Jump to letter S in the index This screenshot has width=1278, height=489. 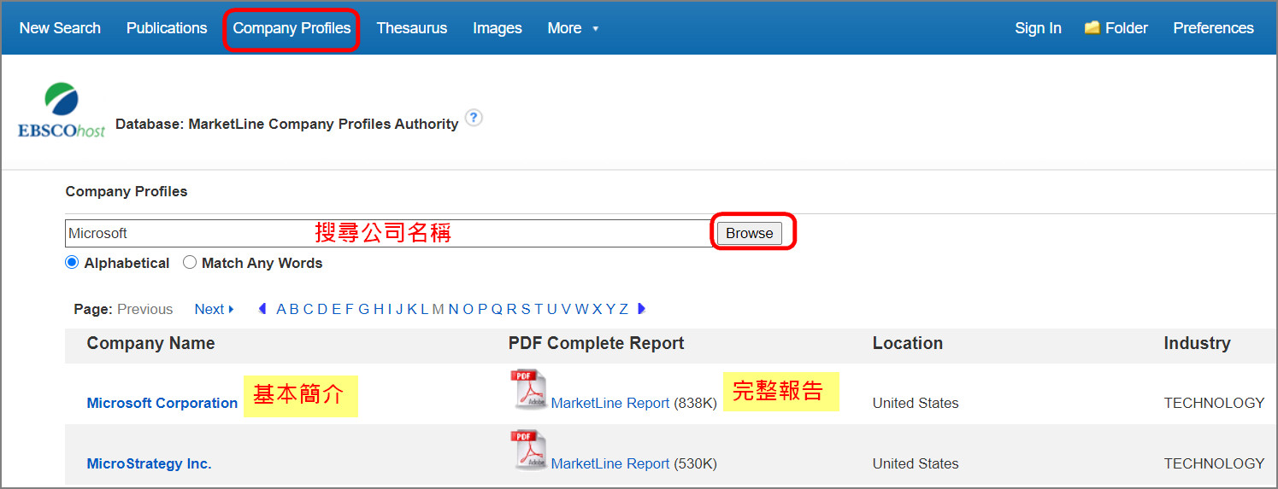point(526,309)
